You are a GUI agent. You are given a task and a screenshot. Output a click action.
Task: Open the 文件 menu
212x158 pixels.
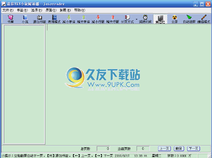pos(8,10)
